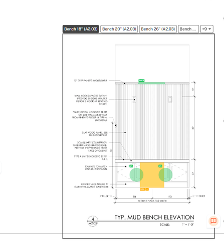The image size is (224, 250).
Task: Open the orange feedback chat icon
Action: (213, 221)
